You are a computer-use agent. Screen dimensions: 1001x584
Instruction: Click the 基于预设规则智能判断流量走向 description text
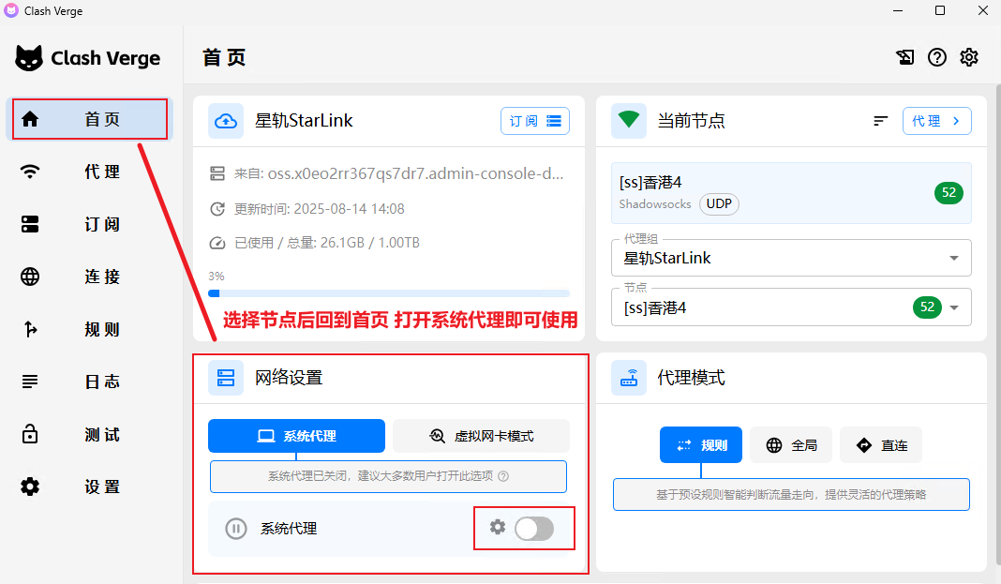pyautogui.click(x=792, y=495)
